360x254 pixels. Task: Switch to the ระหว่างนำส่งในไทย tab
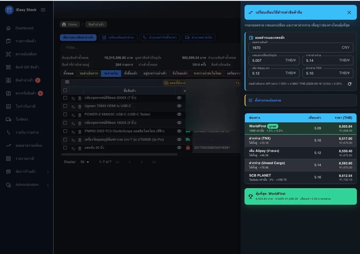[x=207, y=73]
